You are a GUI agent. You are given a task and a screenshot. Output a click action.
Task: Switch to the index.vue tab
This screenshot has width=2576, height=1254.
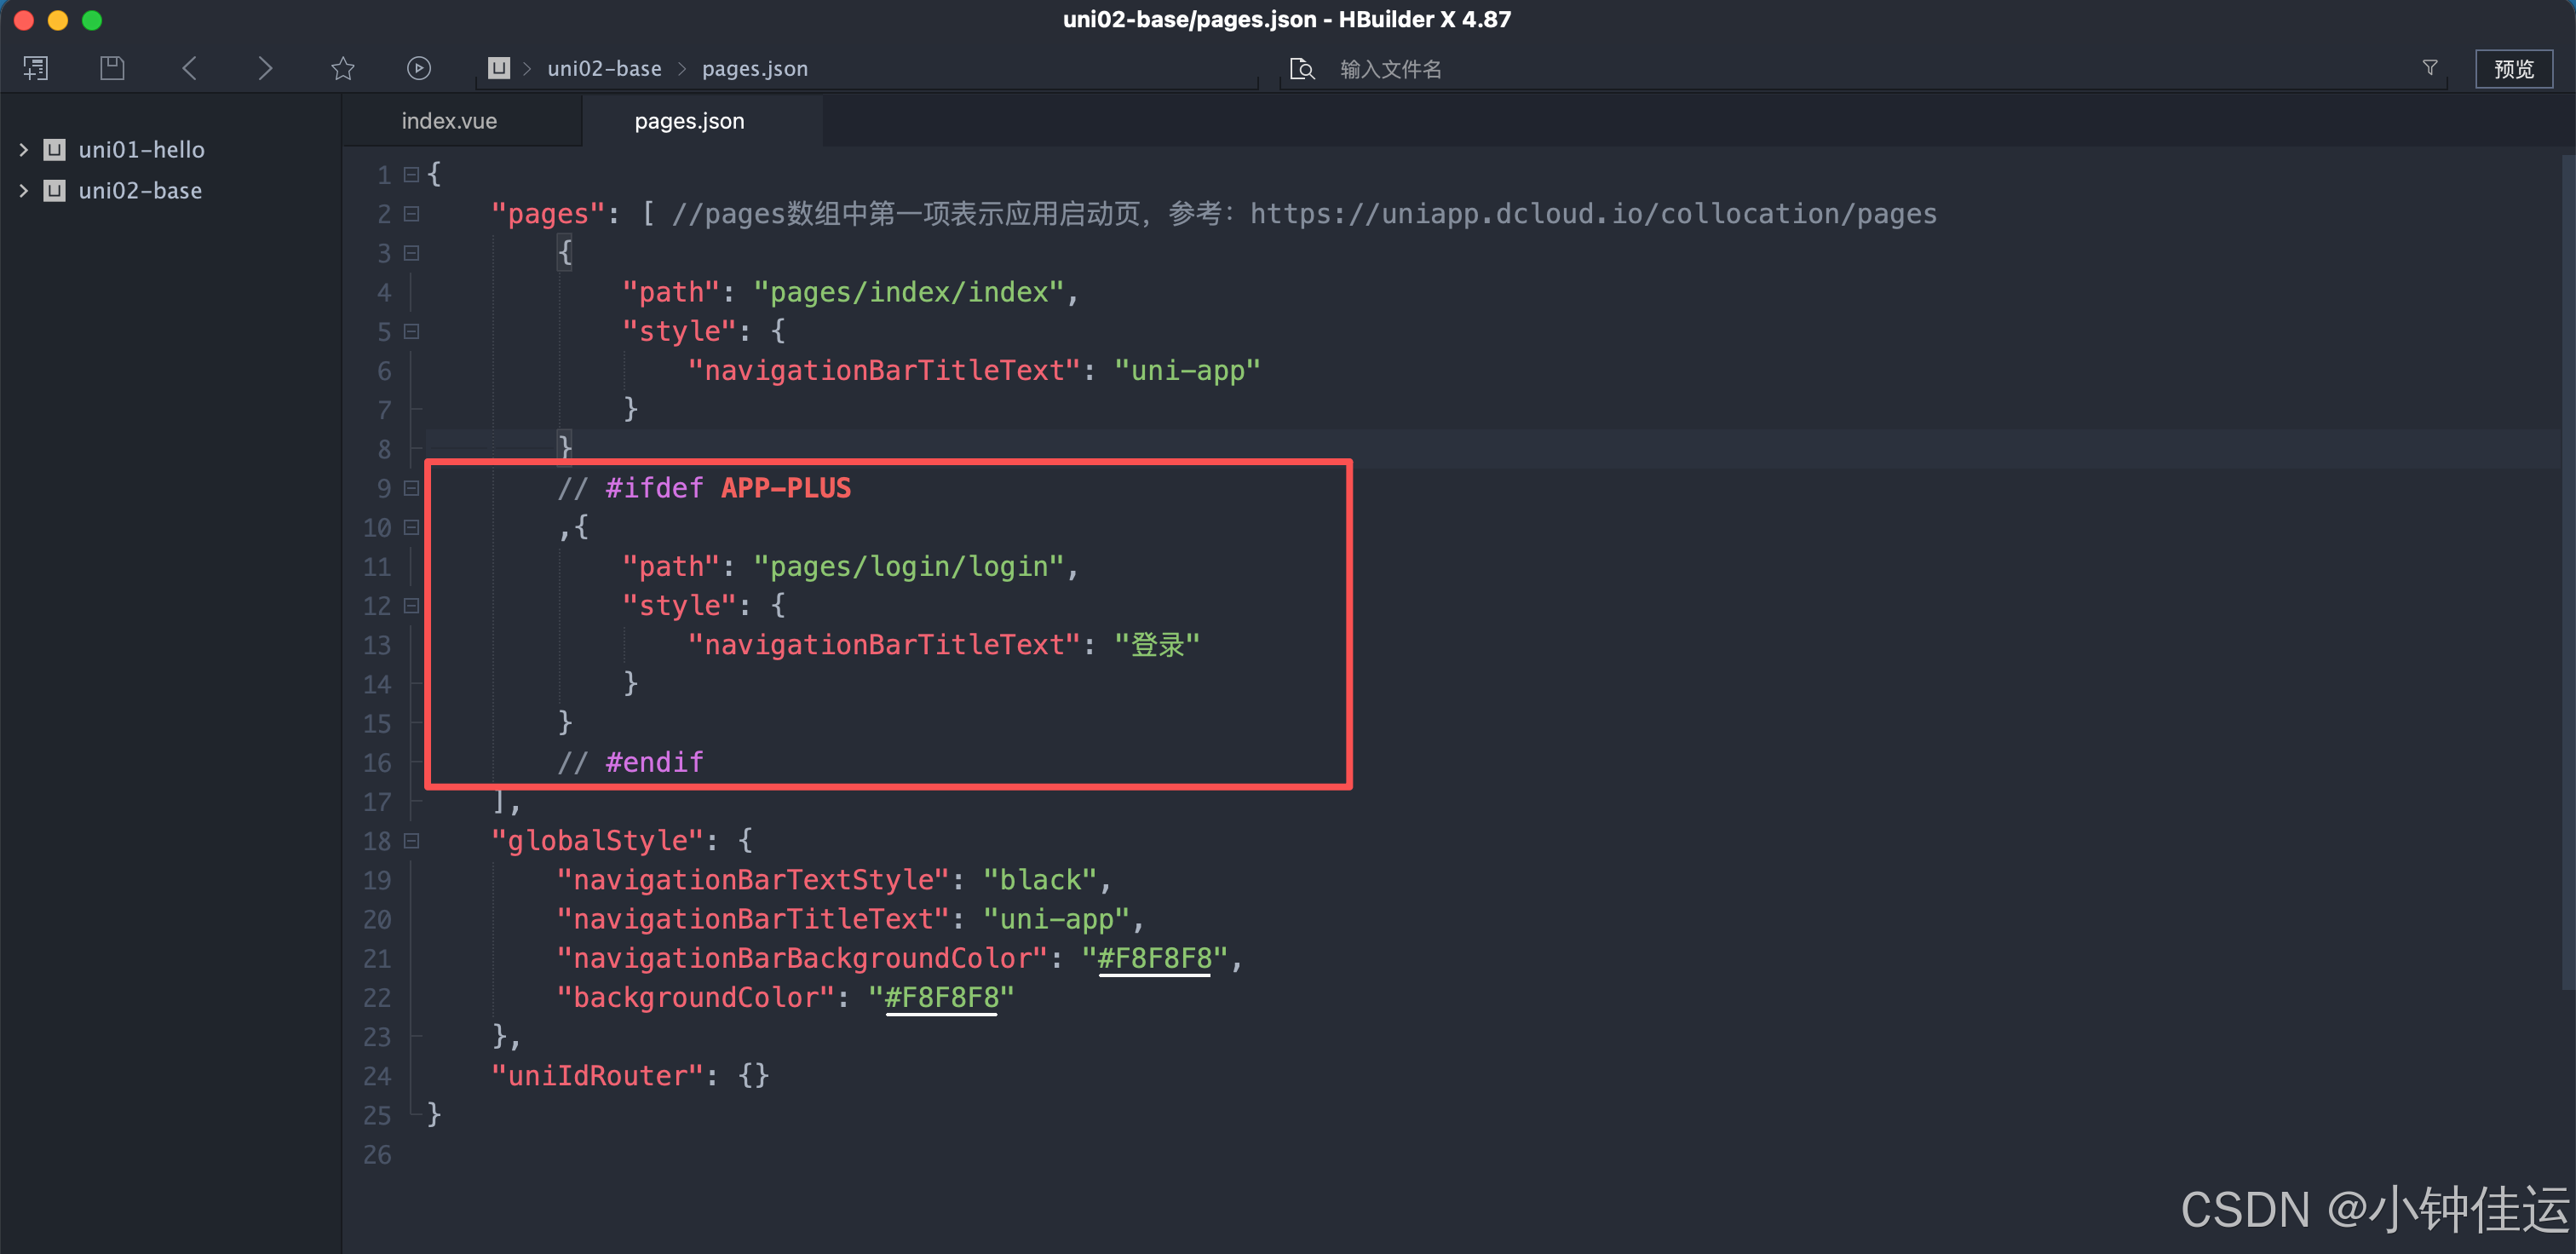tap(449, 121)
